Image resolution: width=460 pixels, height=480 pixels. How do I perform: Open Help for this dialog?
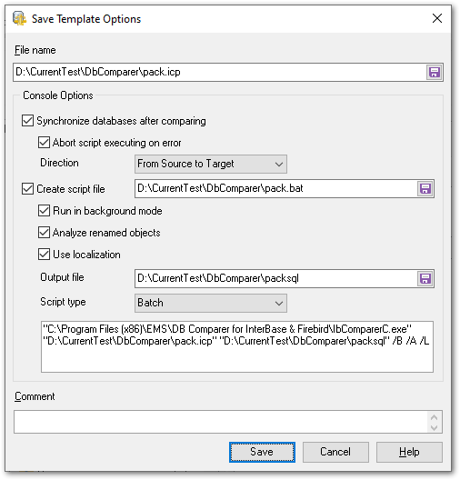tap(409, 452)
